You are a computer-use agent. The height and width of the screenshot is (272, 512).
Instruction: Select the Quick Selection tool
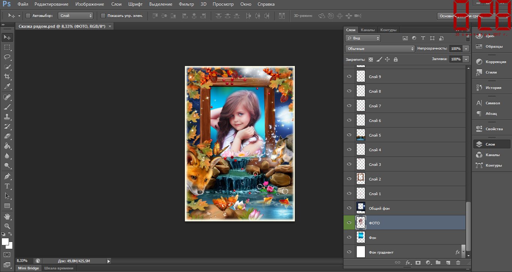tap(7, 67)
